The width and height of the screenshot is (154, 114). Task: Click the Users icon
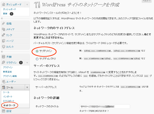pos(4,81)
